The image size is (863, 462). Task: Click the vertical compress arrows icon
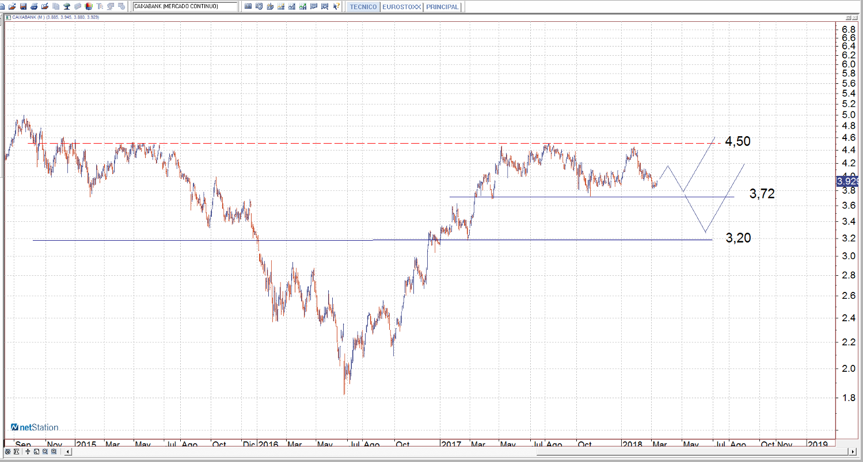pyautogui.click(x=28, y=452)
